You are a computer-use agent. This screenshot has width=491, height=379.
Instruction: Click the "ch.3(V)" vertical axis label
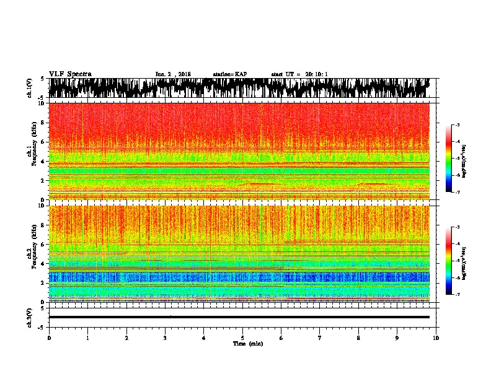point(29,318)
